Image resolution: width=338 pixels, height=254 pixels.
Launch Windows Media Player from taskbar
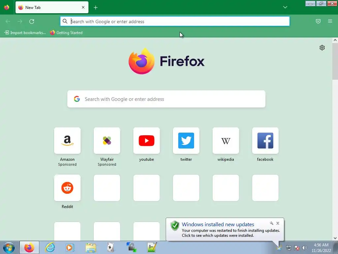pyautogui.click(x=70, y=247)
